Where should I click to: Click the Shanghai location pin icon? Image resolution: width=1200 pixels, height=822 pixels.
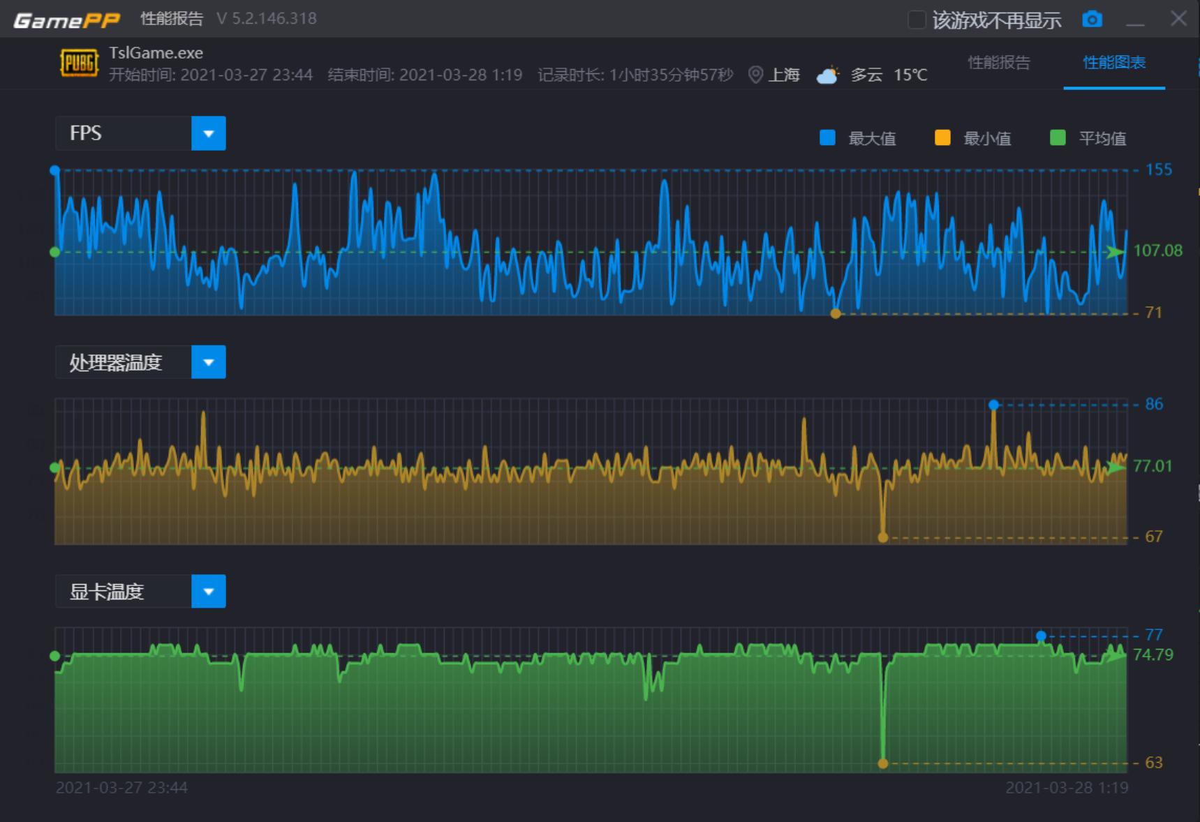755,75
